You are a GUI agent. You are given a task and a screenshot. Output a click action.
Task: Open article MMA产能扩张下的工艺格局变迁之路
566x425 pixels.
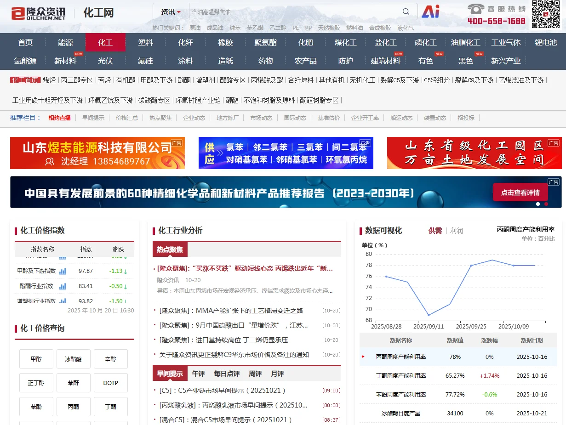(x=231, y=311)
